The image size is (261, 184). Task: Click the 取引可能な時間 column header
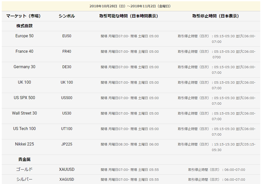(x=129, y=16)
